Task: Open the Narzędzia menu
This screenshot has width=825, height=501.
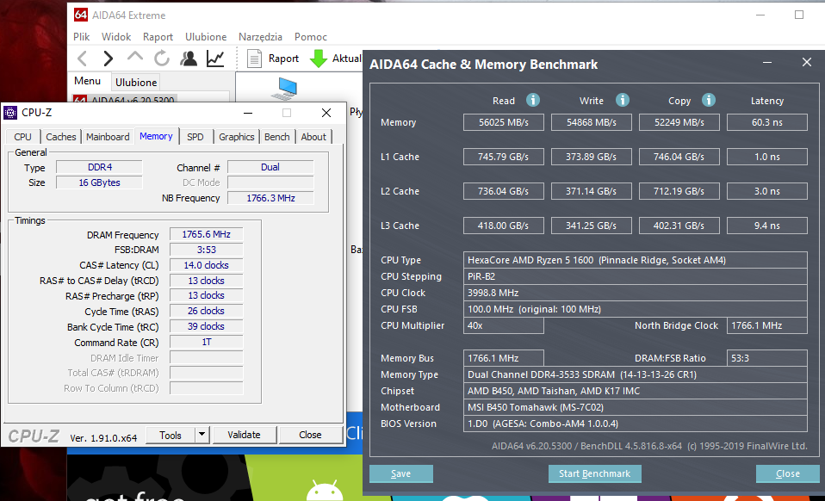Action: coord(260,37)
